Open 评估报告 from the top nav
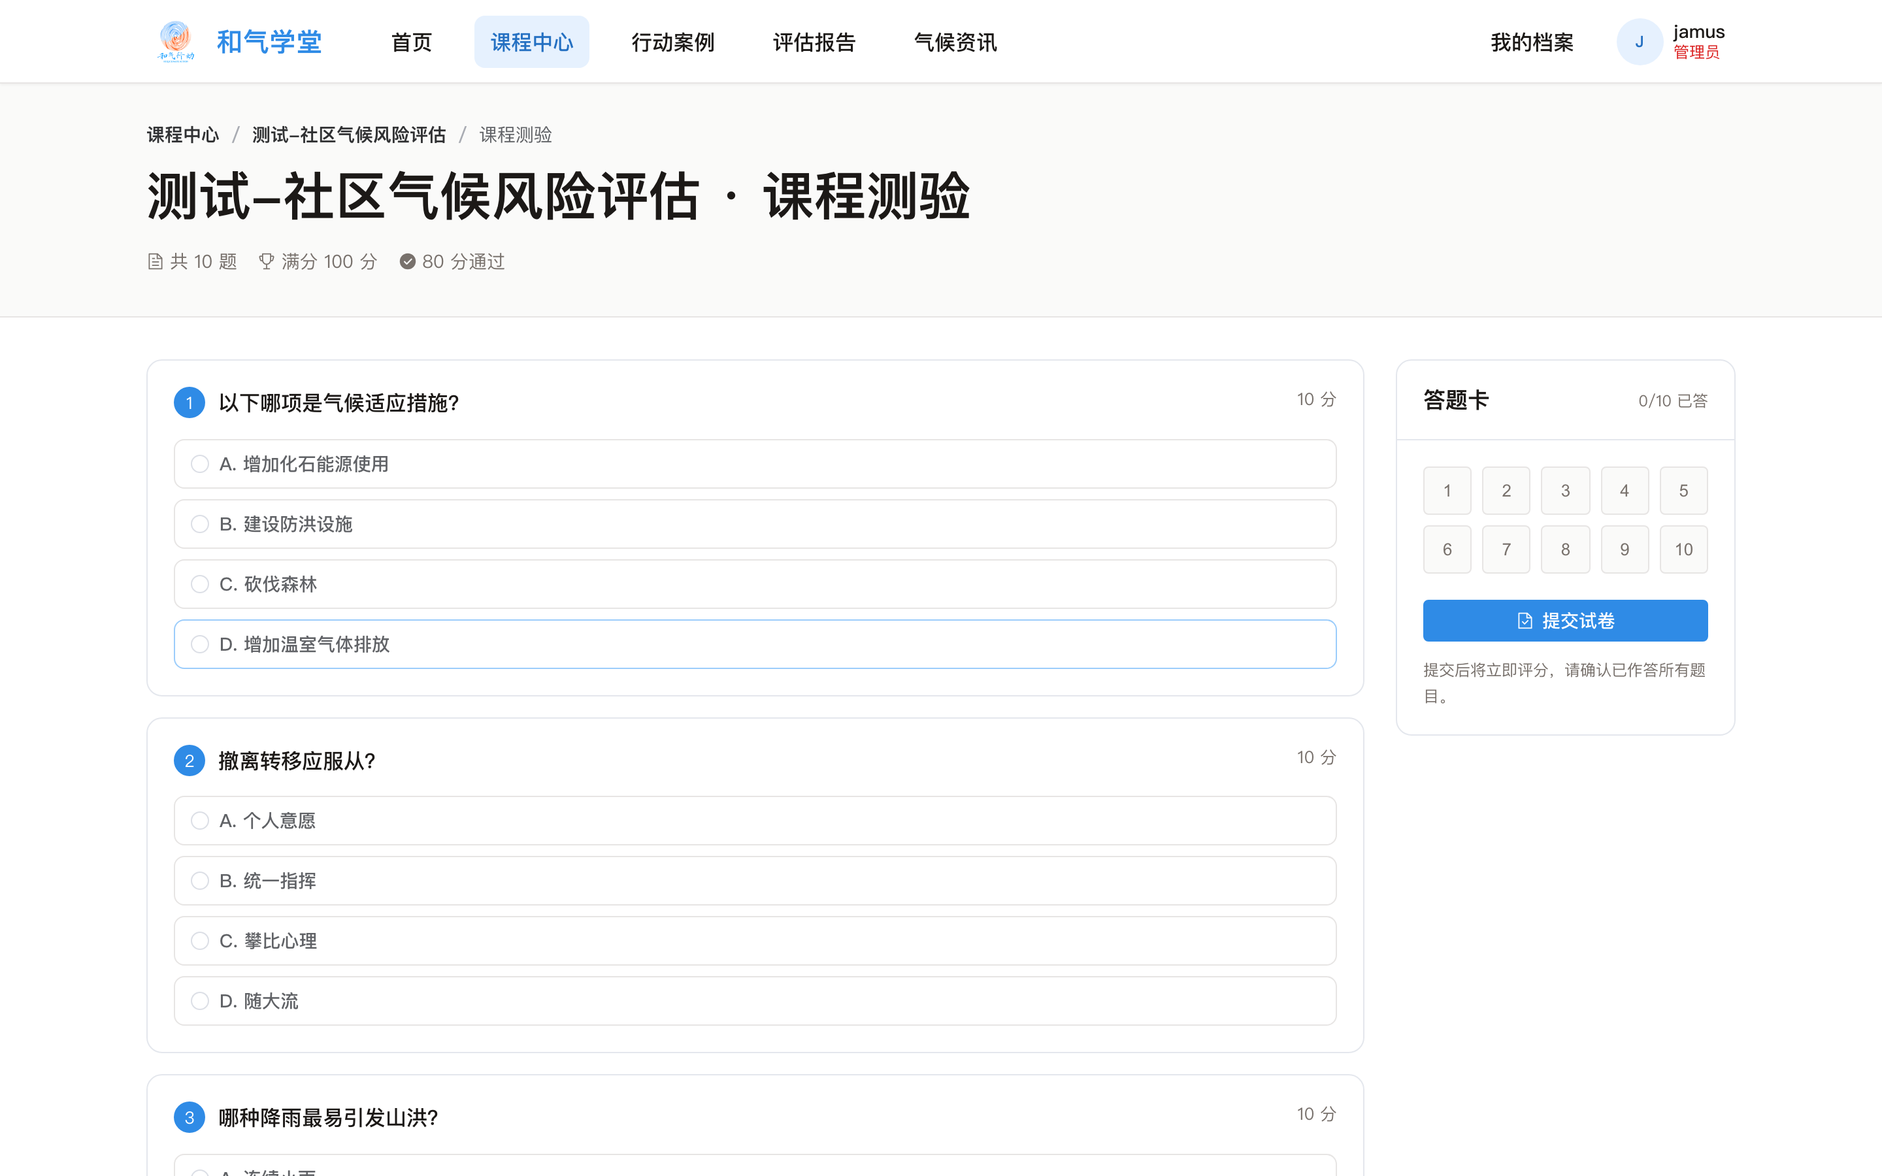The width and height of the screenshot is (1882, 1176). (x=814, y=42)
